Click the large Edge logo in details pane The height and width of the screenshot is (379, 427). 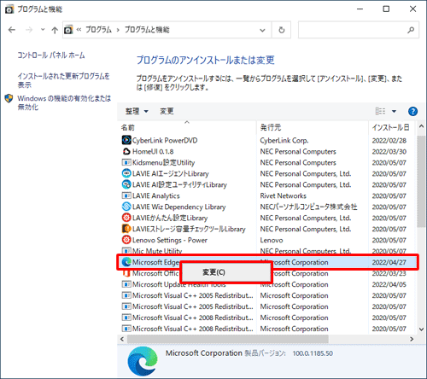click(x=143, y=361)
